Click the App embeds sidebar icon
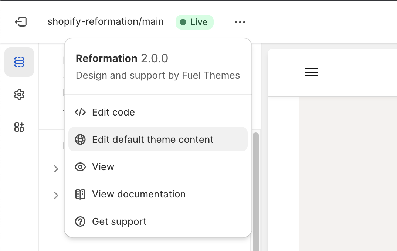Screen dimensions: 397x251 [19, 127]
